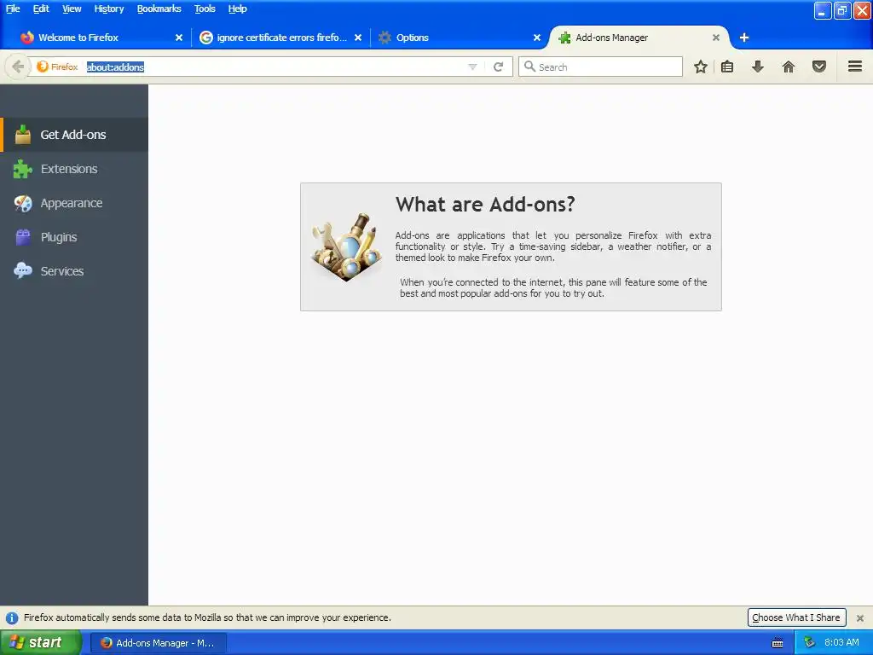The image size is (873, 655).
Task: Click the add-ons toolbox illustration
Action: click(346, 246)
